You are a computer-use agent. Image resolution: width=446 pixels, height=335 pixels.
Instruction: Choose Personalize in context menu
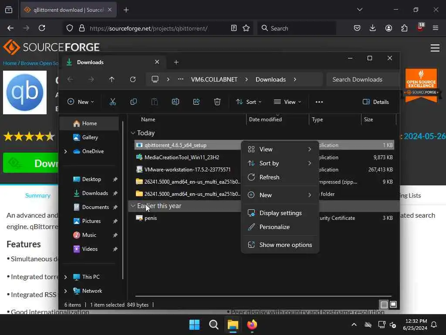[280, 227]
